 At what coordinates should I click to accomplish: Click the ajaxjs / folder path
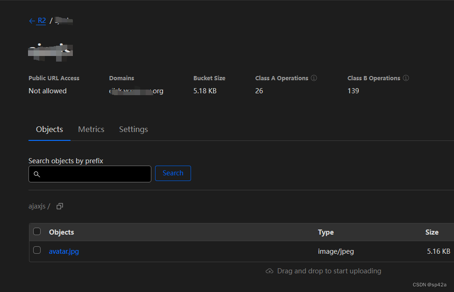(39, 206)
